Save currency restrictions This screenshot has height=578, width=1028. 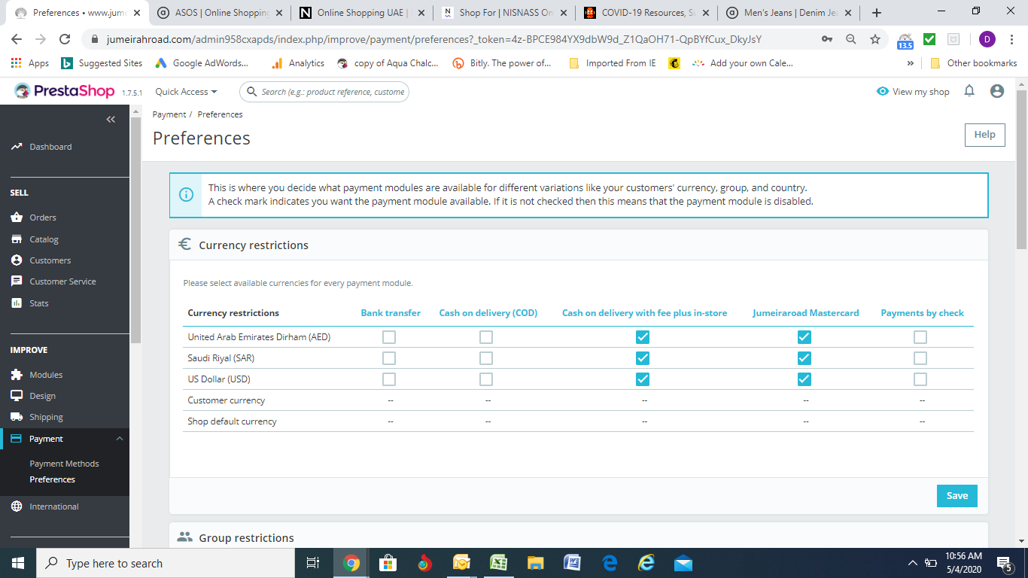tap(957, 496)
